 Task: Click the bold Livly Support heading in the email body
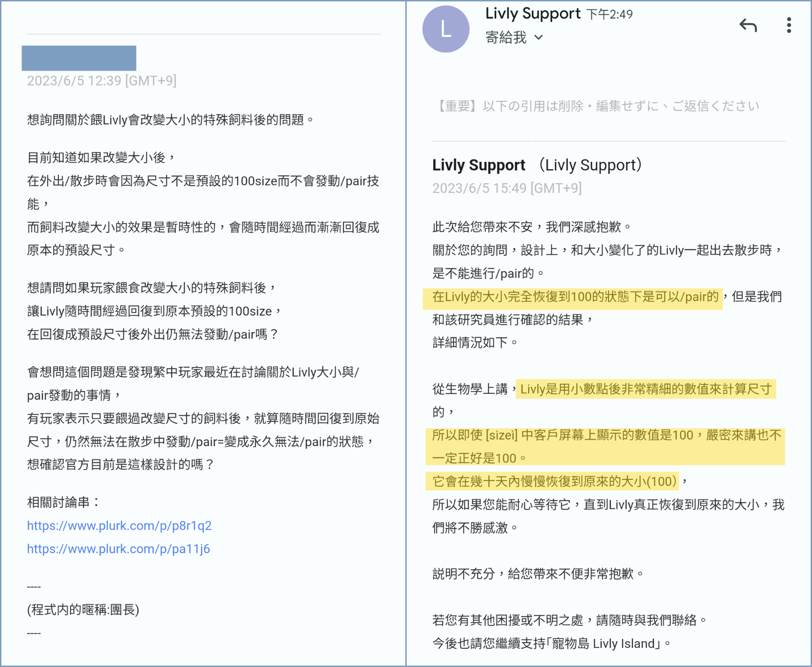click(x=479, y=165)
